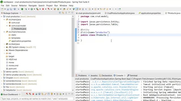The width and height of the screenshot is (181, 101).
Task: Click the Boot Dashboard tag filter field
Action: [37, 99]
